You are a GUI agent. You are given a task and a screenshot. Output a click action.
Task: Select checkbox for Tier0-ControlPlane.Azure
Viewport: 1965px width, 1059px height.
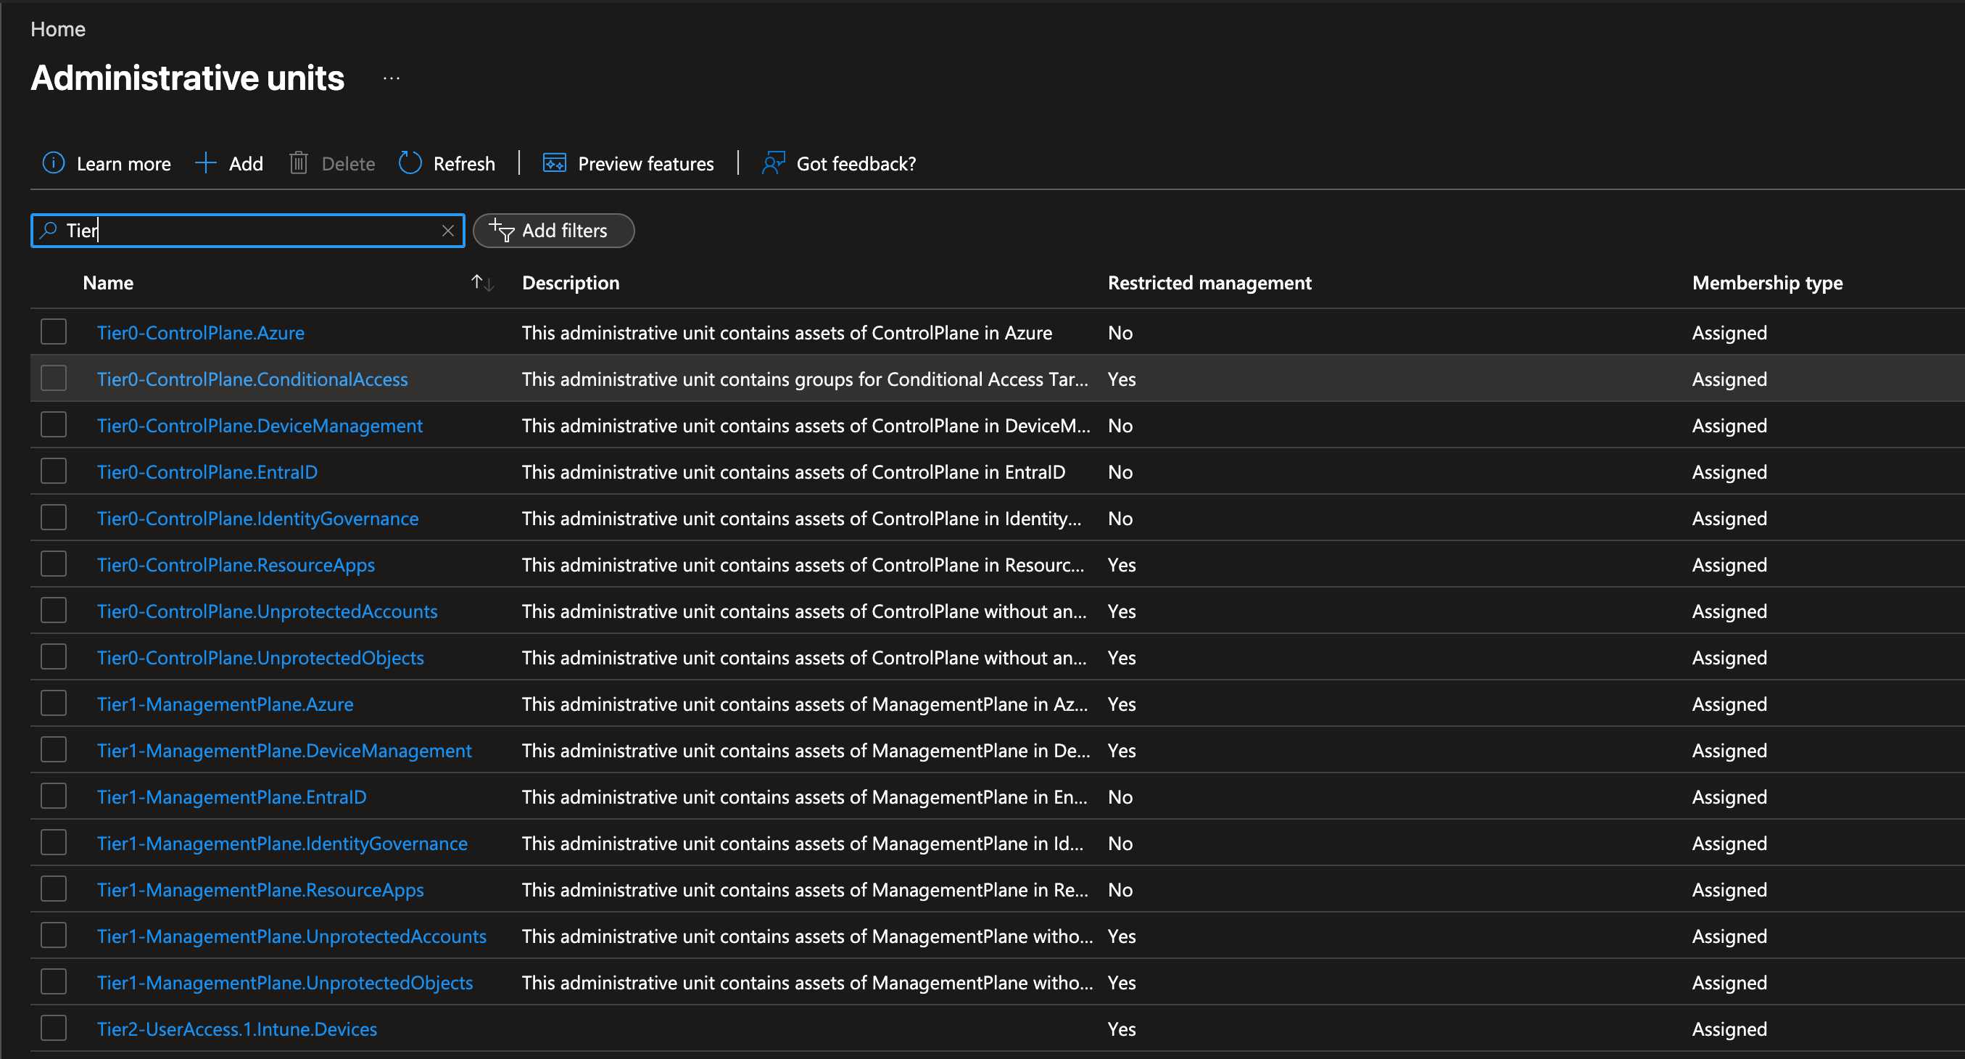coord(54,332)
